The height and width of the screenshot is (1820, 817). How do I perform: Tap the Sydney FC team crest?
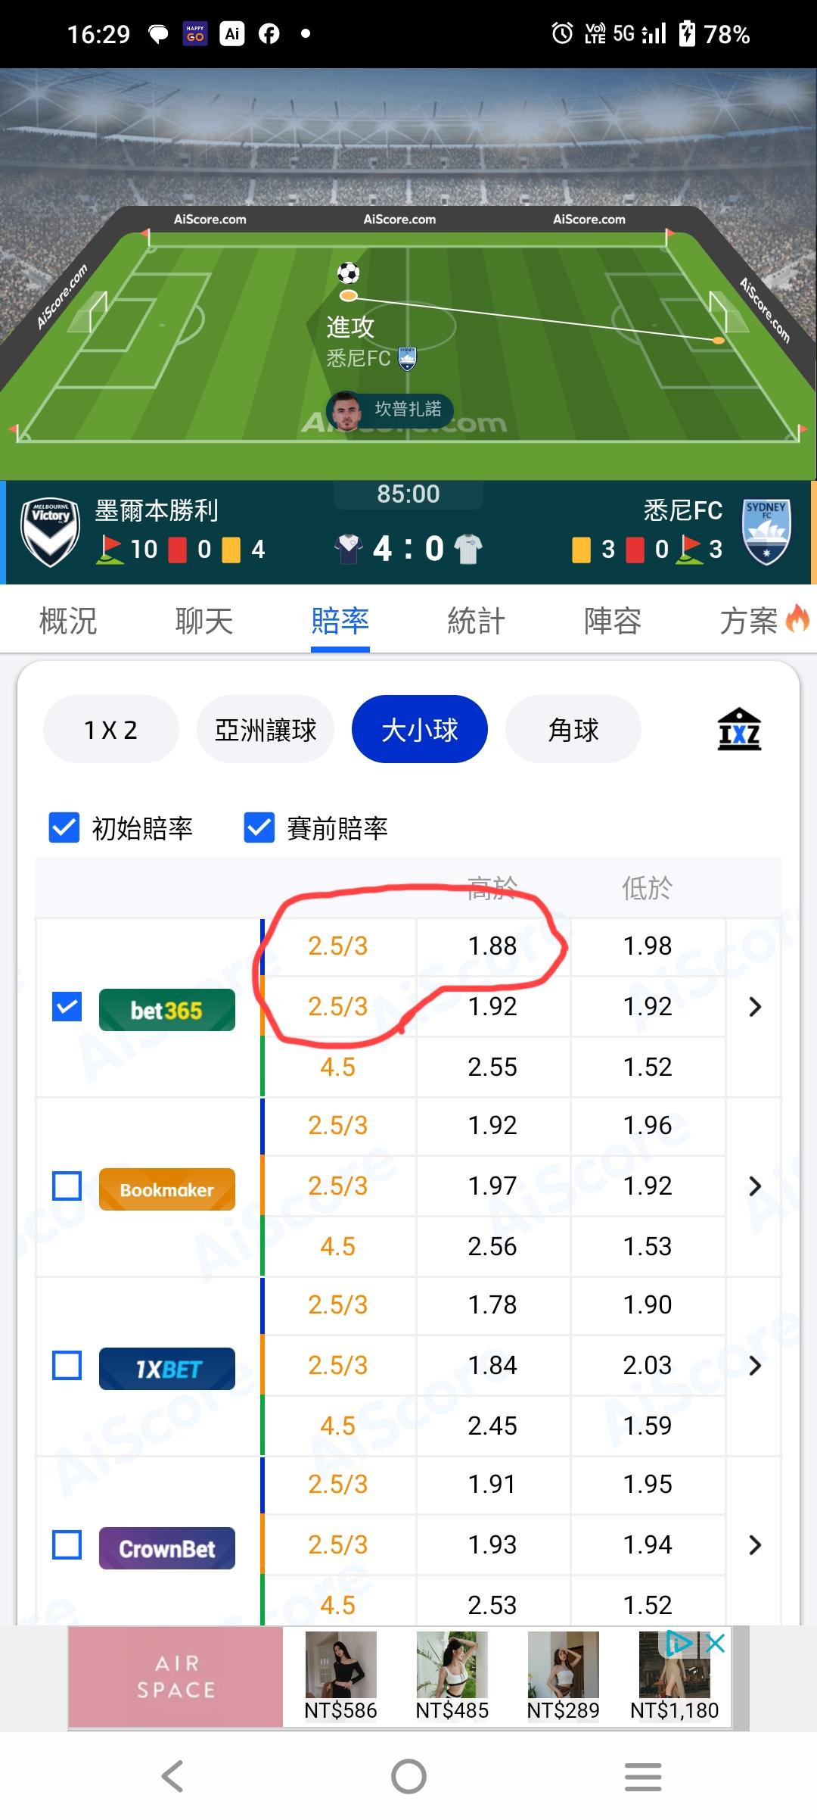[766, 531]
